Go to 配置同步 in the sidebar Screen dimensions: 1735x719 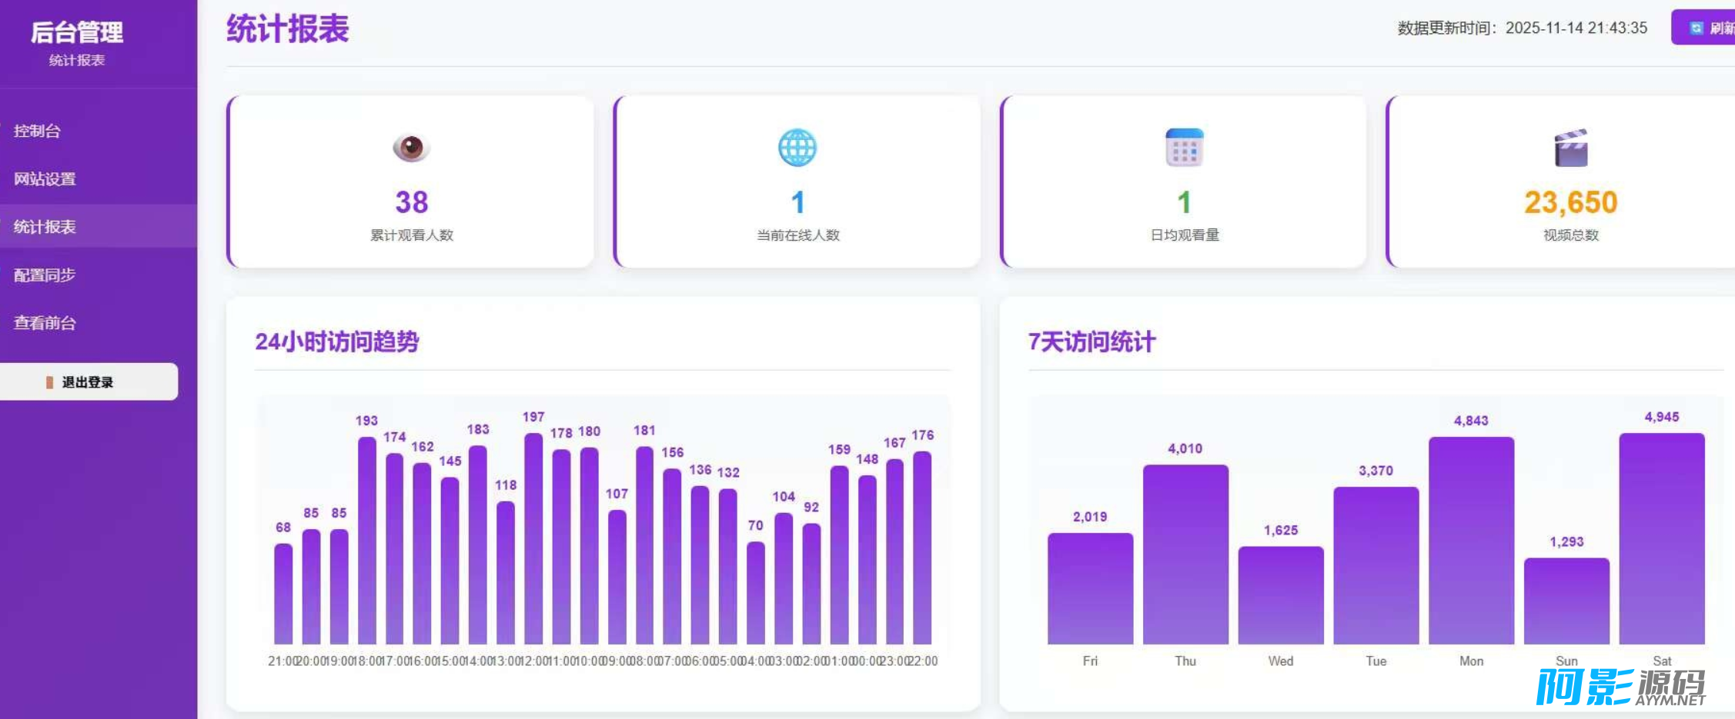pyautogui.click(x=45, y=275)
